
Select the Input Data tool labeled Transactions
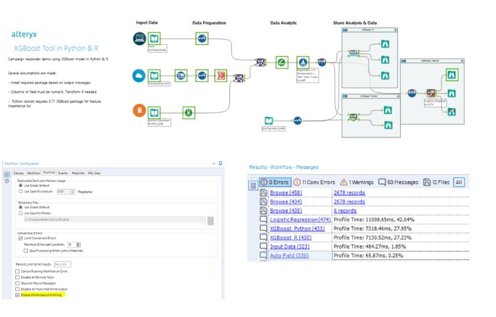154,76
